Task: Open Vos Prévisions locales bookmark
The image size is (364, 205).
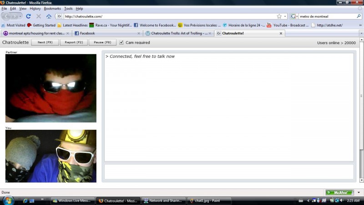Action: point(199,25)
